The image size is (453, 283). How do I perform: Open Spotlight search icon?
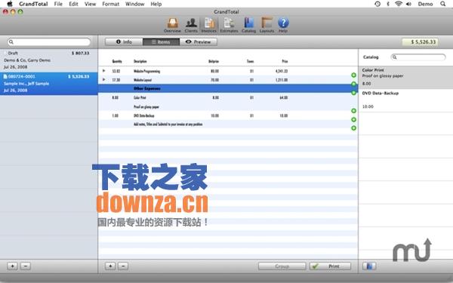pos(443,4)
